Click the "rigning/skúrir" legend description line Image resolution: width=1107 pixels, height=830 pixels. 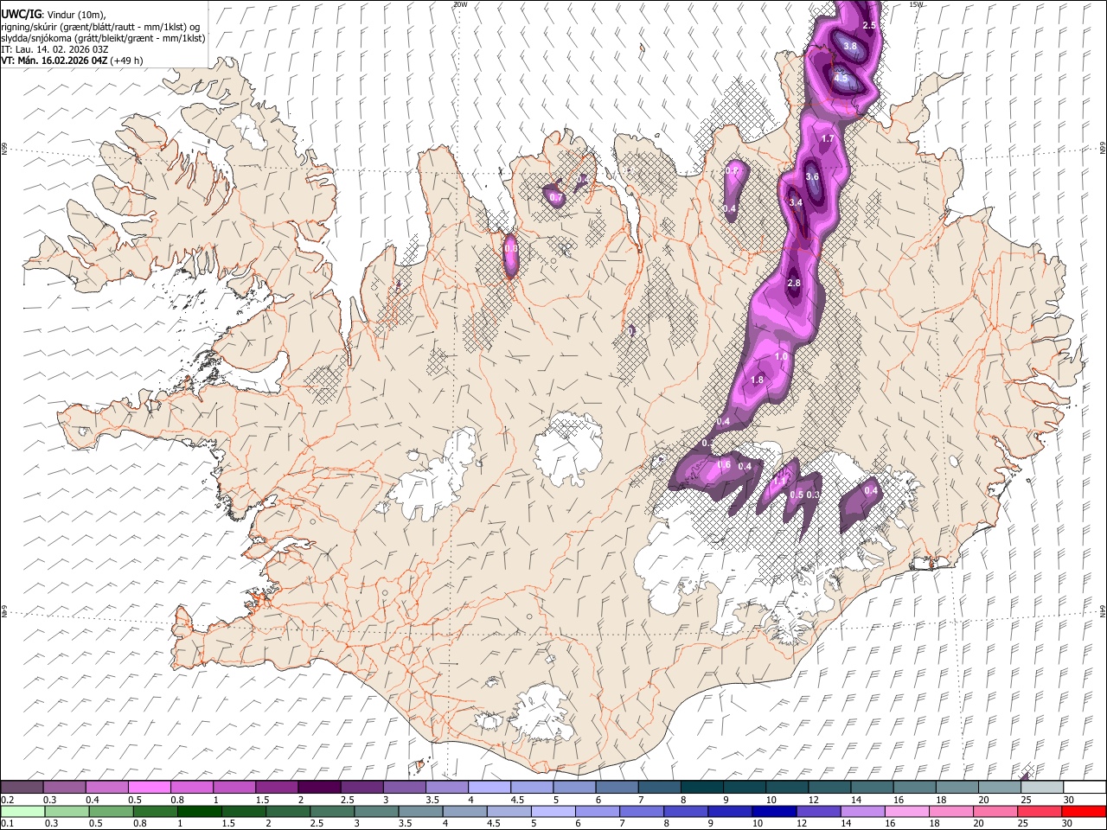tap(101, 26)
